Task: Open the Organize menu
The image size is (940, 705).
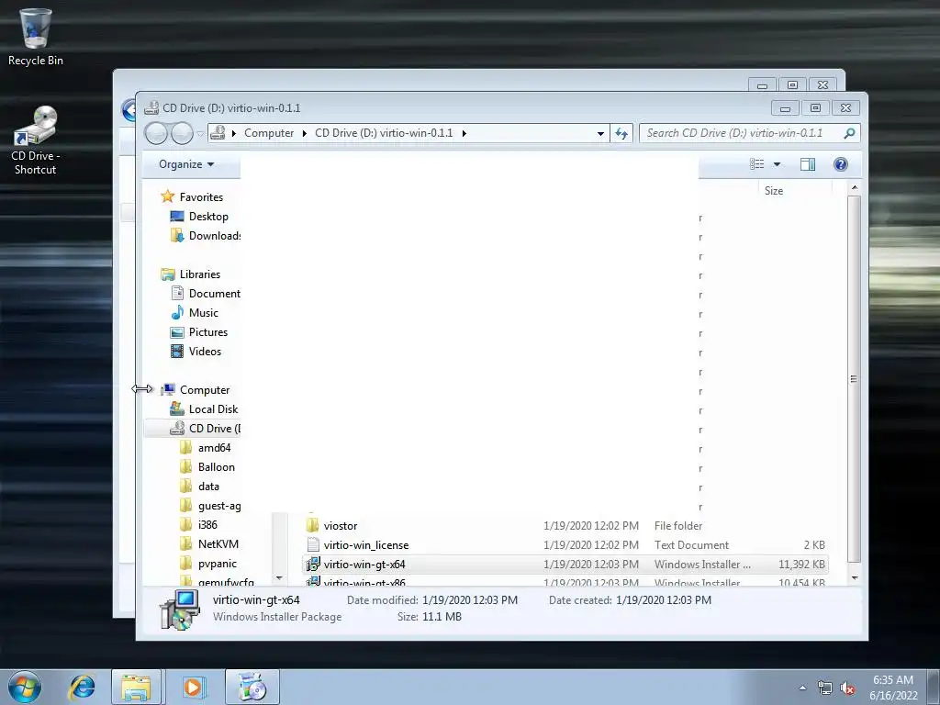Action: [186, 164]
